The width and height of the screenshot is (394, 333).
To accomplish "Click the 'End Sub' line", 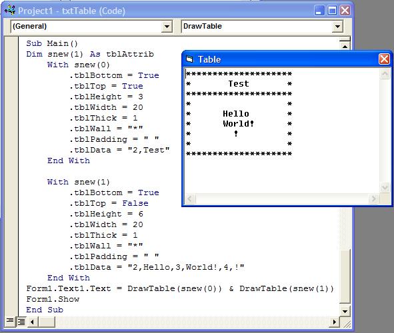I will [45, 310].
